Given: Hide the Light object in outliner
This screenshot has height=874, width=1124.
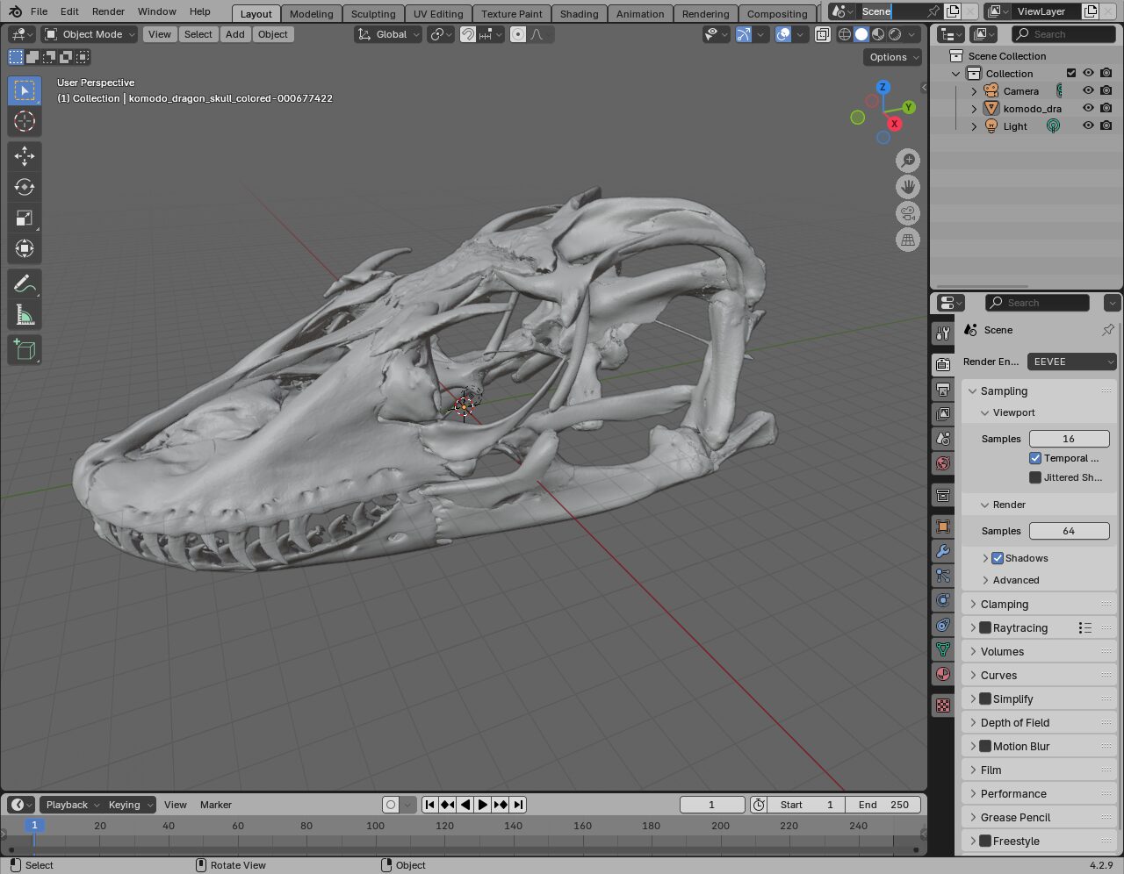Looking at the screenshot, I should pos(1088,126).
